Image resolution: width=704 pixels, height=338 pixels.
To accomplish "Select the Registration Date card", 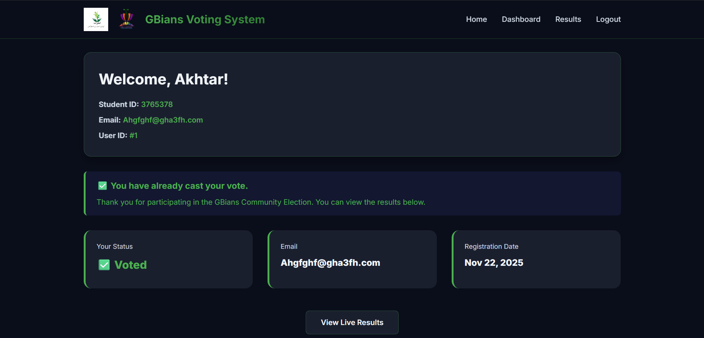I will [535, 259].
